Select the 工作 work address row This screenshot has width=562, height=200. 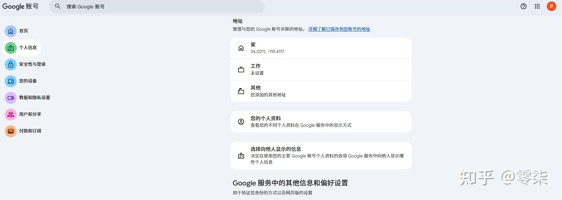321,70
